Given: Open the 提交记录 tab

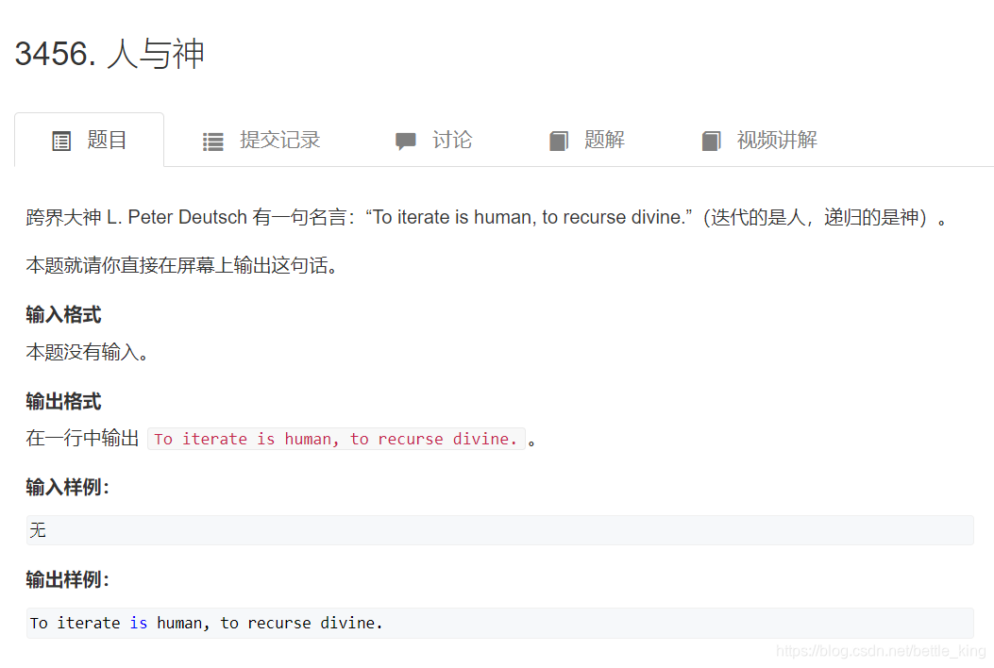Looking at the screenshot, I should click(x=261, y=140).
